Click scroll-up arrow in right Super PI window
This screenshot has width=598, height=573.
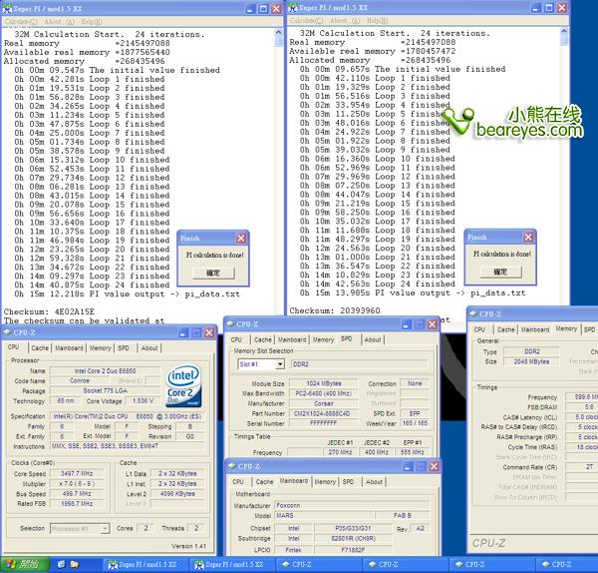(564, 32)
